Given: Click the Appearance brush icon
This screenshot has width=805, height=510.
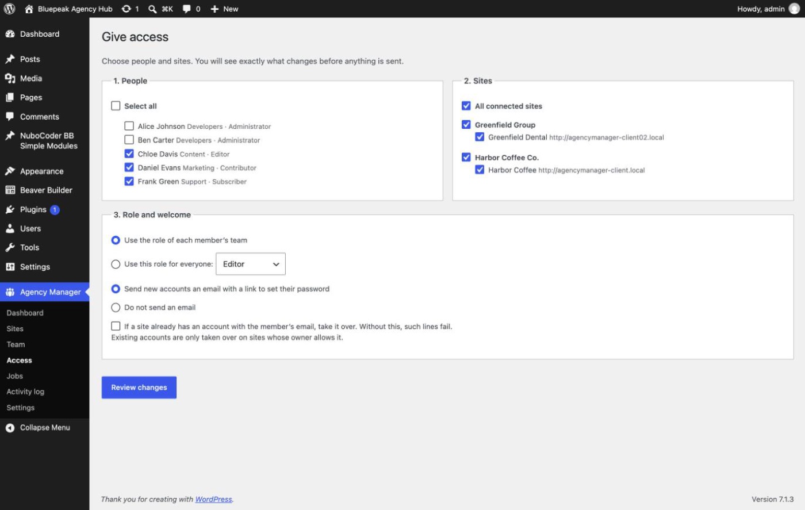Looking at the screenshot, I should click(10, 171).
